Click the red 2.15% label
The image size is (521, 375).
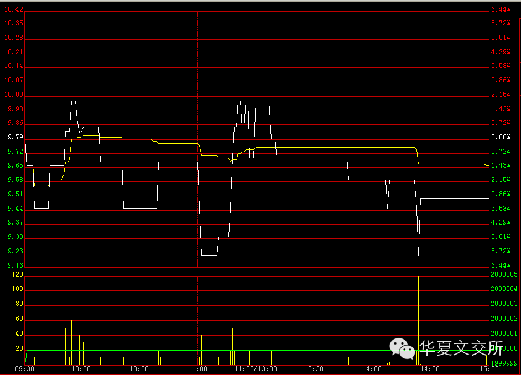[x=501, y=95]
